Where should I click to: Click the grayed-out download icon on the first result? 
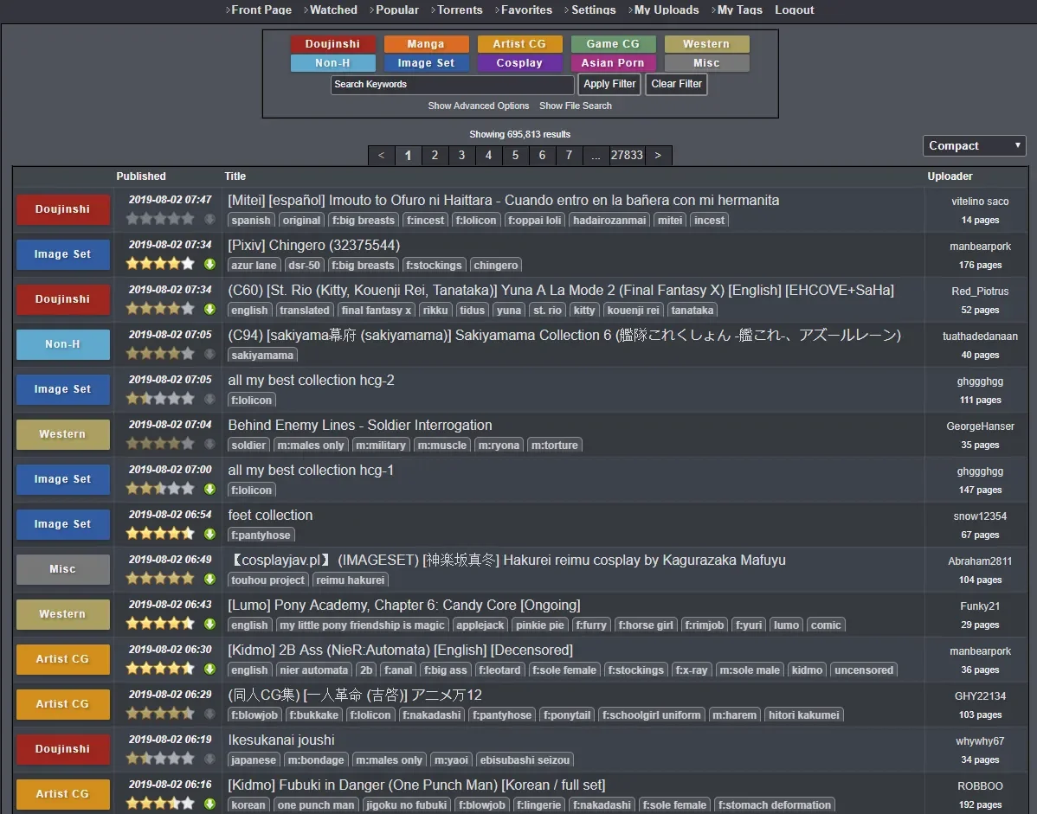click(209, 219)
